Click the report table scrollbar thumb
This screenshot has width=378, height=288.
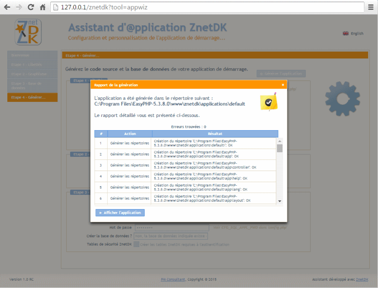280,148
